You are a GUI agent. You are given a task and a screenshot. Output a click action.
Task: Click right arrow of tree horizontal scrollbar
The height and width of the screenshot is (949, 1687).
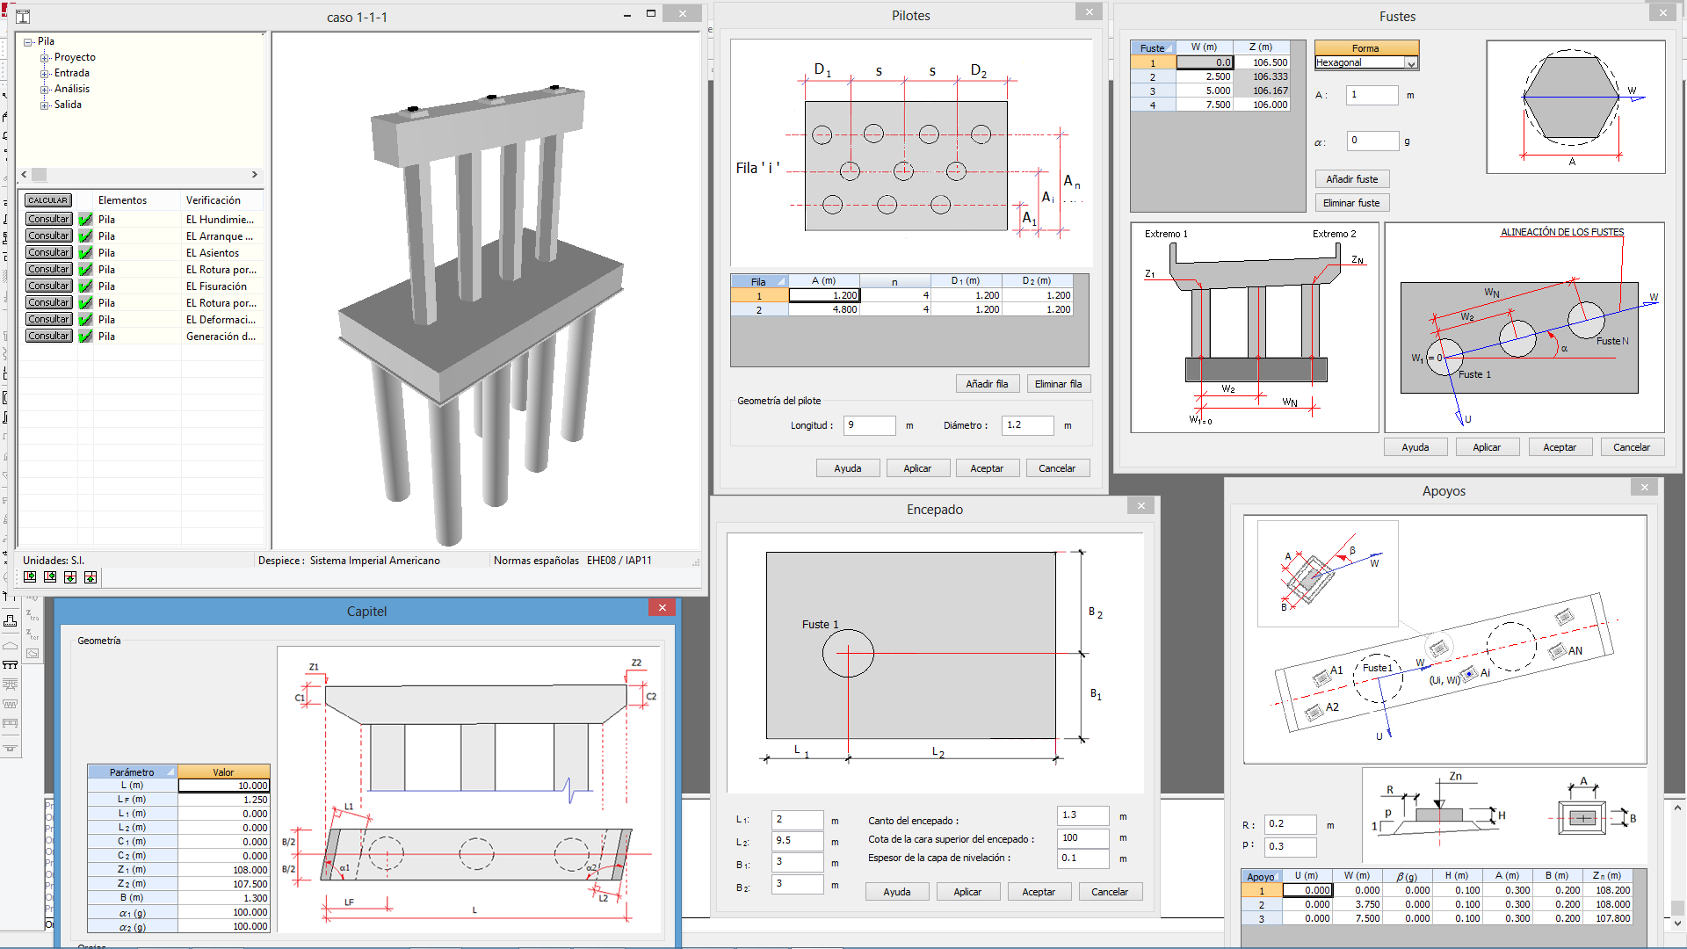click(x=254, y=175)
